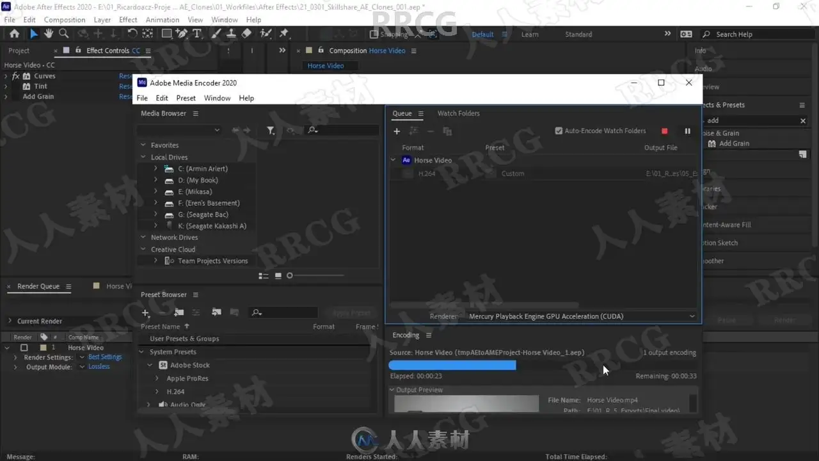Select the Default workspace in After Effects

click(x=482, y=35)
